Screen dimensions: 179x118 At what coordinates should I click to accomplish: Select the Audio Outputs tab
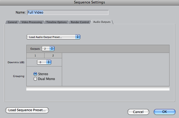coord(102,22)
